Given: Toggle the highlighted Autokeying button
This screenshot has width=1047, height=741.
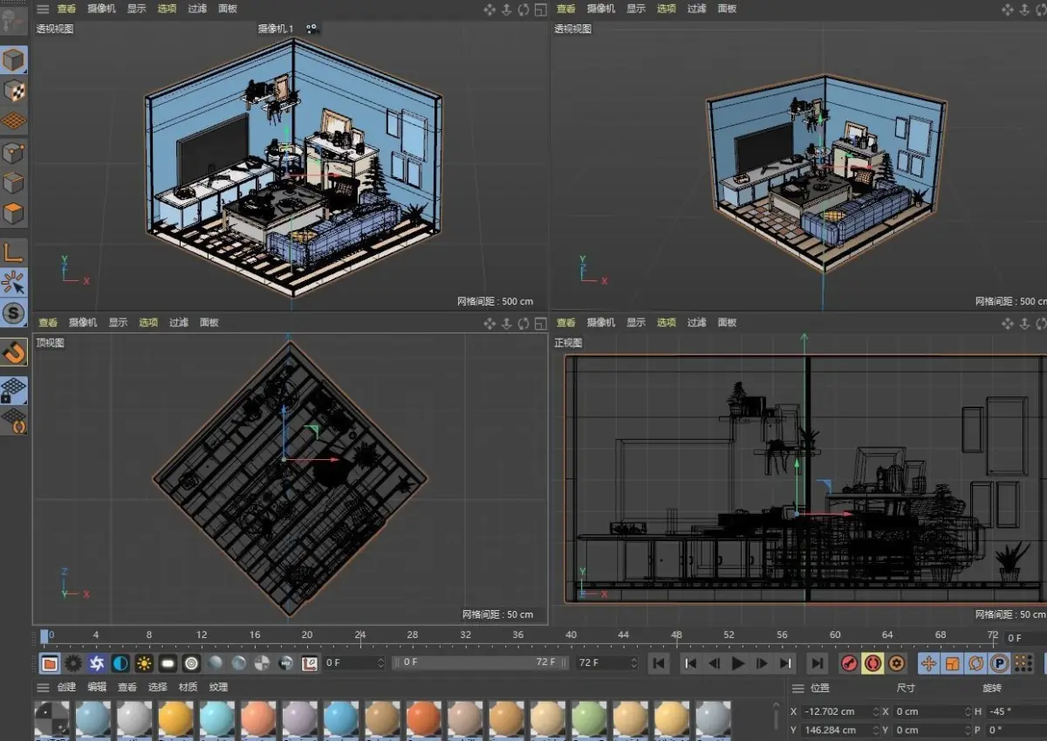Looking at the screenshot, I should coord(872,663).
